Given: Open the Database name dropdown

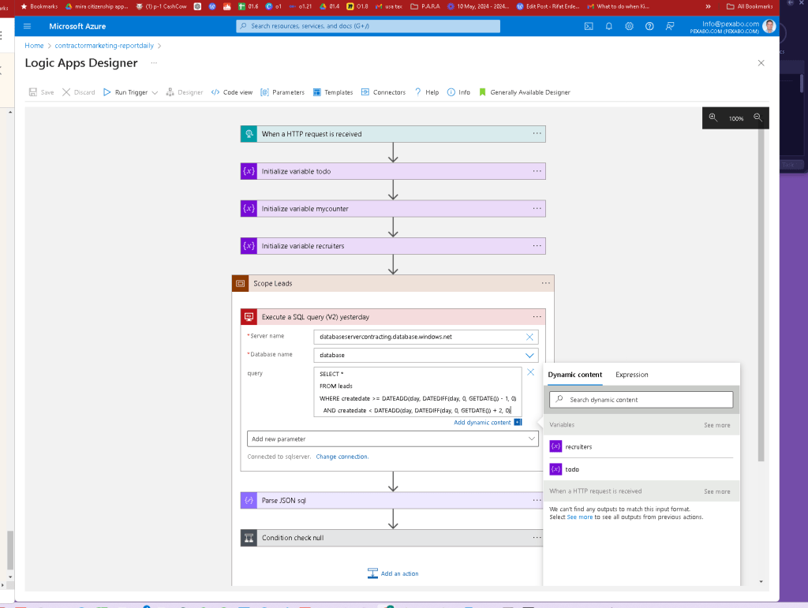Looking at the screenshot, I should [x=529, y=355].
